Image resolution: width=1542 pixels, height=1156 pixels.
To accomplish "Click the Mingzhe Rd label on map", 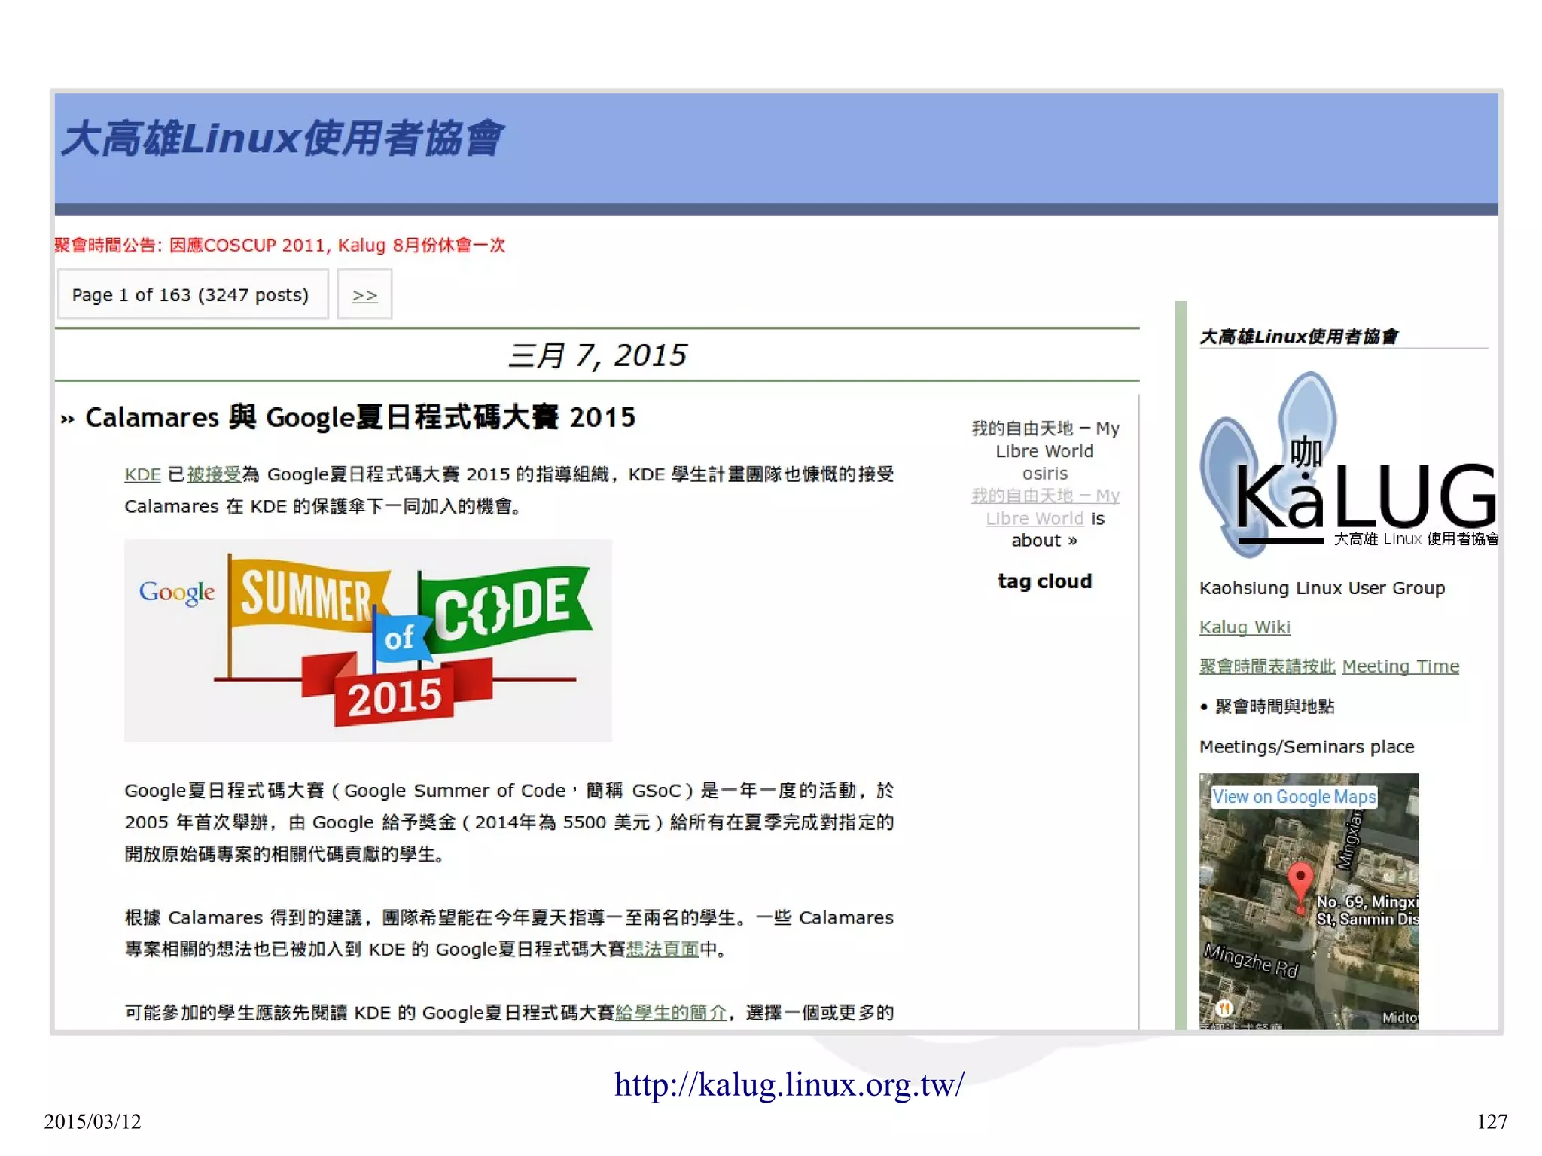I will (x=1251, y=961).
